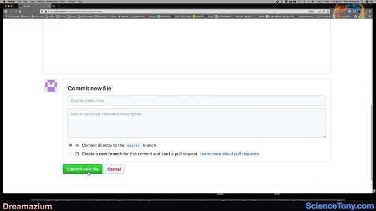Image resolution: width=376 pixels, height=211 pixels.
Task: Click the master branch label
Action: click(x=133, y=145)
